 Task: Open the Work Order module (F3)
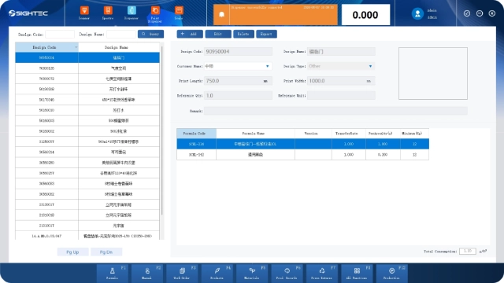[182, 273]
